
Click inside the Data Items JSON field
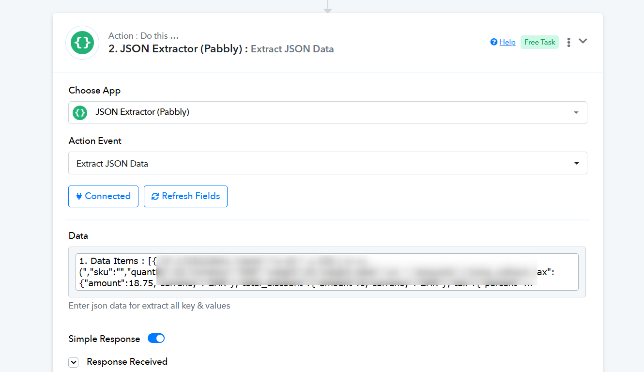[x=327, y=272]
